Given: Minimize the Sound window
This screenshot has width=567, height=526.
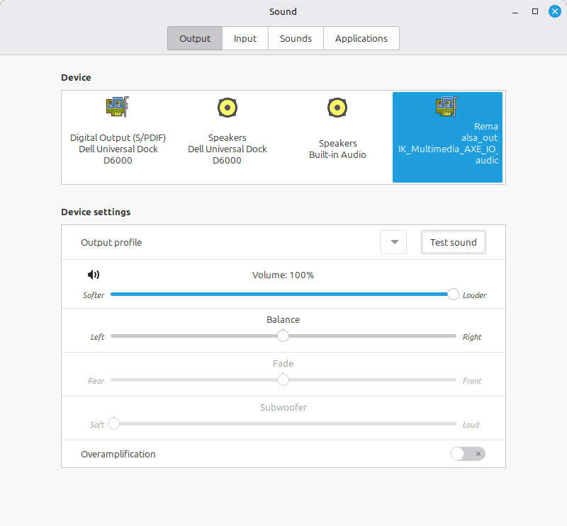Looking at the screenshot, I should point(515,11).
